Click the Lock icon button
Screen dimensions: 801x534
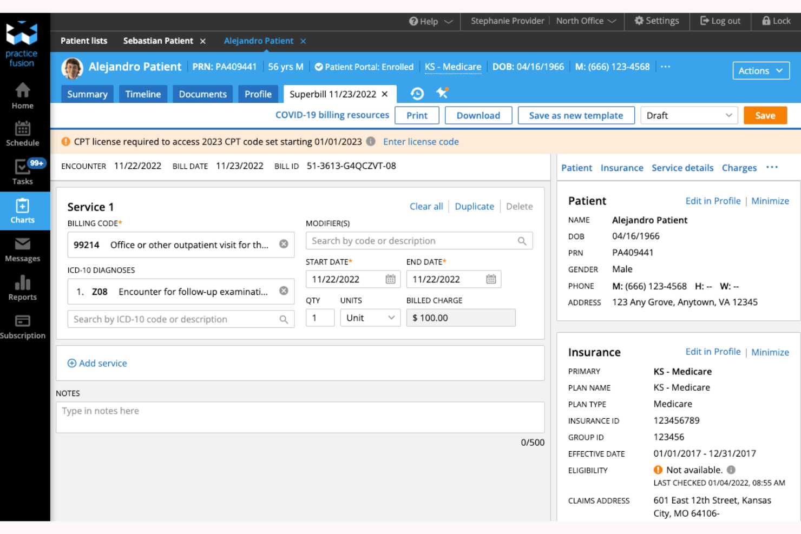click(776, 21)
